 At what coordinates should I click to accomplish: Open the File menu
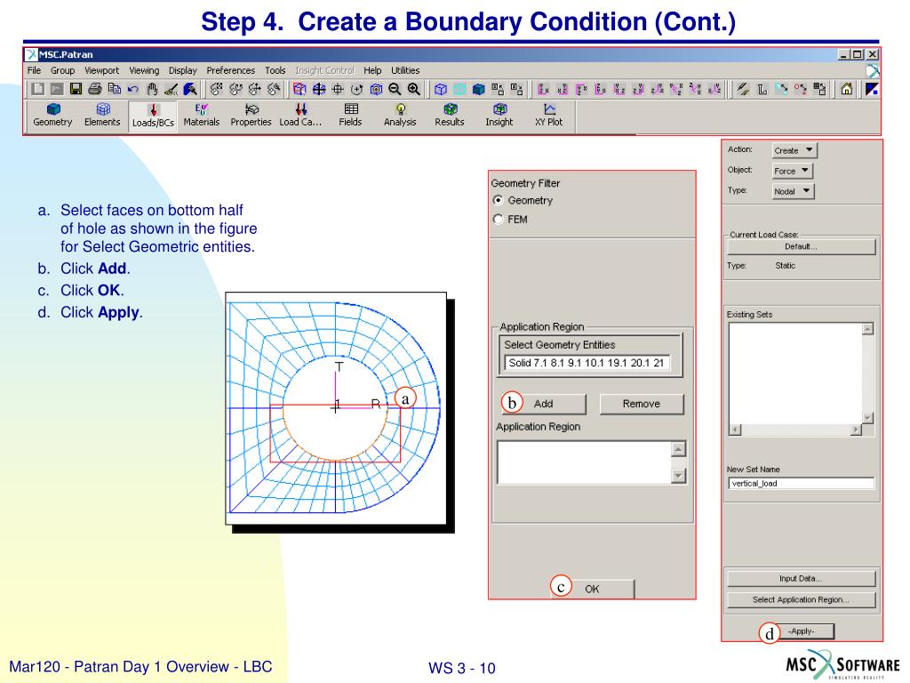click(35, 70)
